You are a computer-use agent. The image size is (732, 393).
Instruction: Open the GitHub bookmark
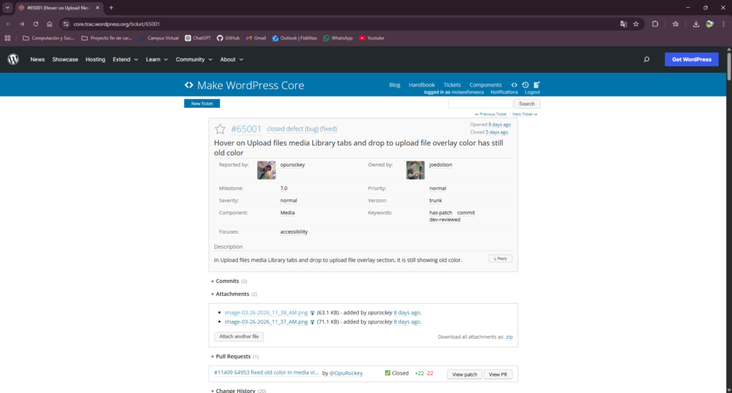coord(228,39)
